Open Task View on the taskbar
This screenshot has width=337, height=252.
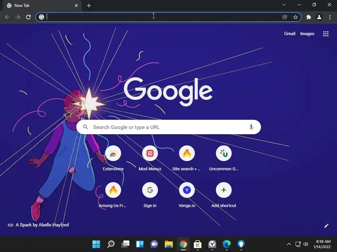pos(125,244)
